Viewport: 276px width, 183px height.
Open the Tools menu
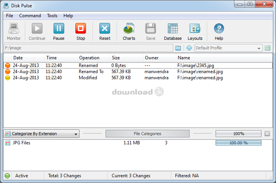[52, 16]
